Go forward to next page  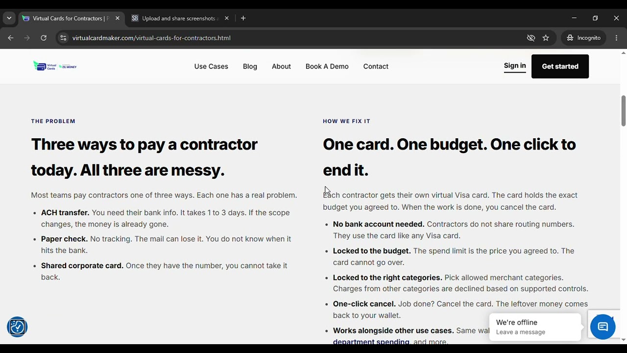click(x=27, y=38)
